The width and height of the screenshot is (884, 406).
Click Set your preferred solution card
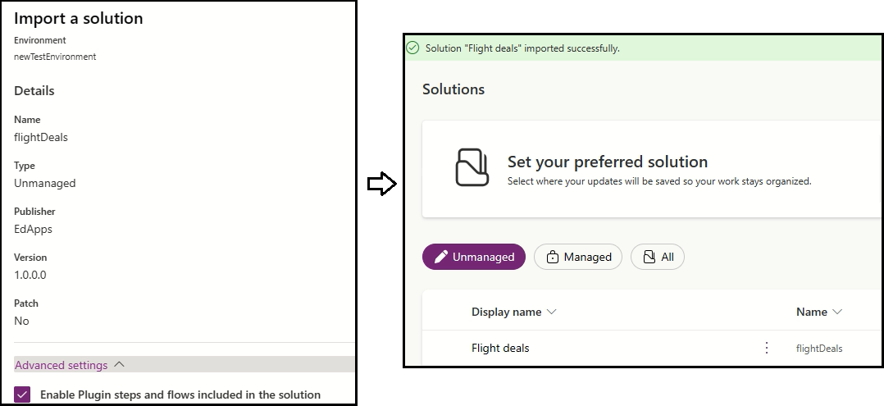tap(648, 169)
